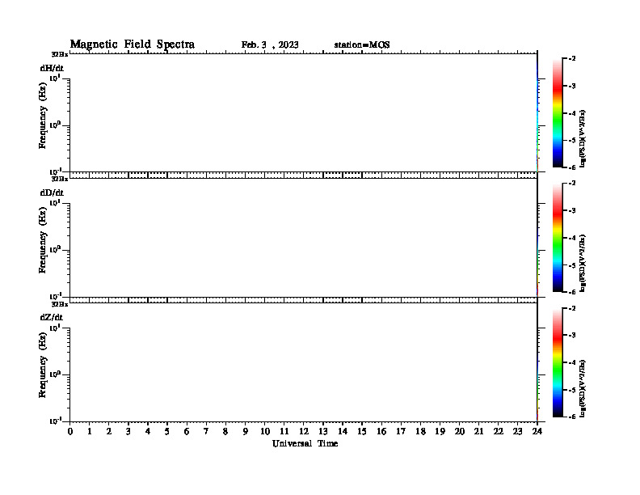This screenshot has height=495, width=640.
Task: Click the dH/dt panel color scale bar
Action: coord(558,113)
